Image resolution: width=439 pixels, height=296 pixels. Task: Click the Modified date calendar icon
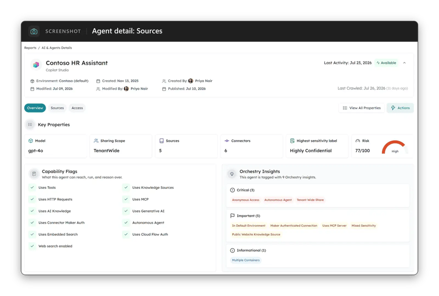click(32, 89)
